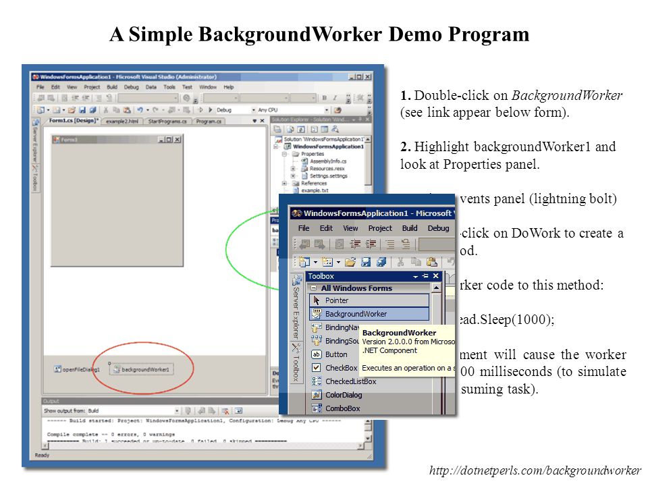
Task: Click the Output panel horizontal scrollbar
Action: tap(203, 446)
